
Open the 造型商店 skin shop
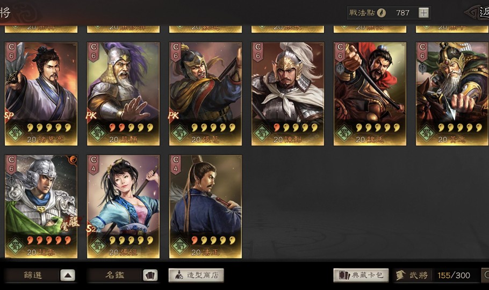coord(196,275)
